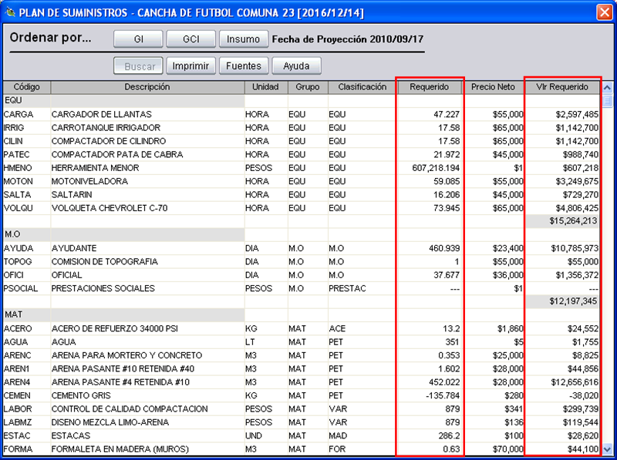This screenshot has height=460, width=617.
Task: Select the SALTARIN description
Action: click(72, 195)
